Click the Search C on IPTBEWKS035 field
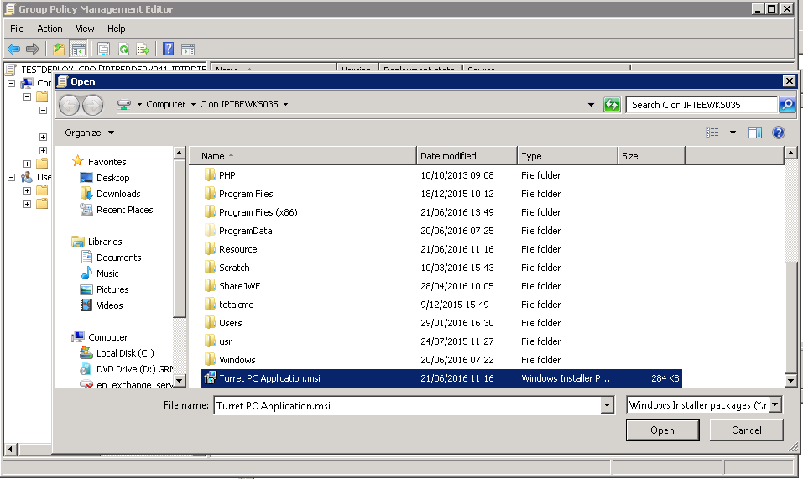This screenshot has width=803, height=479. coord(701,104)
